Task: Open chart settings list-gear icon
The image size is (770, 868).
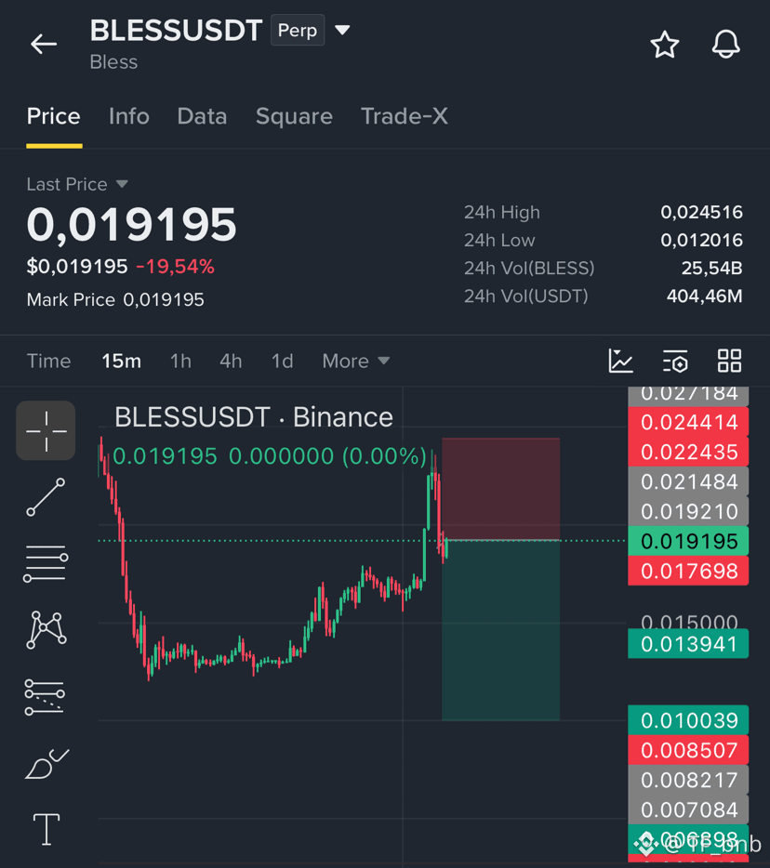Action: click(675, 362)
